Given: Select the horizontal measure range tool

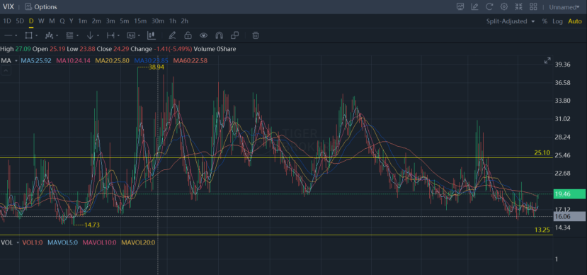Looking at the screenshot, I should click(110, 35).
